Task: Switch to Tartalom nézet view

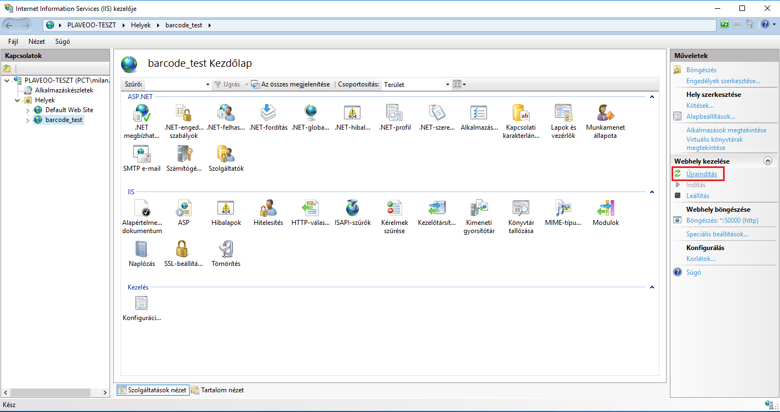Action: click(x=217, y=390)
